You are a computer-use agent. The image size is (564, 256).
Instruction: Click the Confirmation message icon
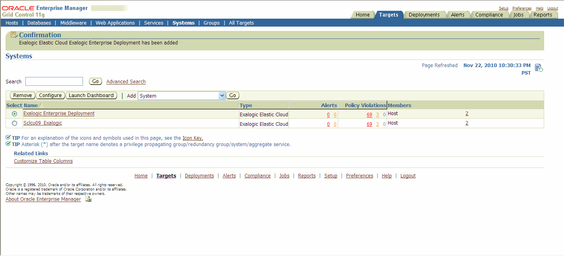tap(14, 35)
